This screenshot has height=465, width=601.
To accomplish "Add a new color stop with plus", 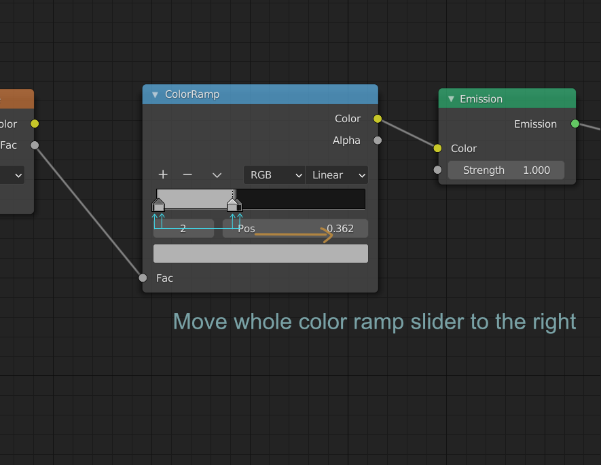I will coord(163,174).
